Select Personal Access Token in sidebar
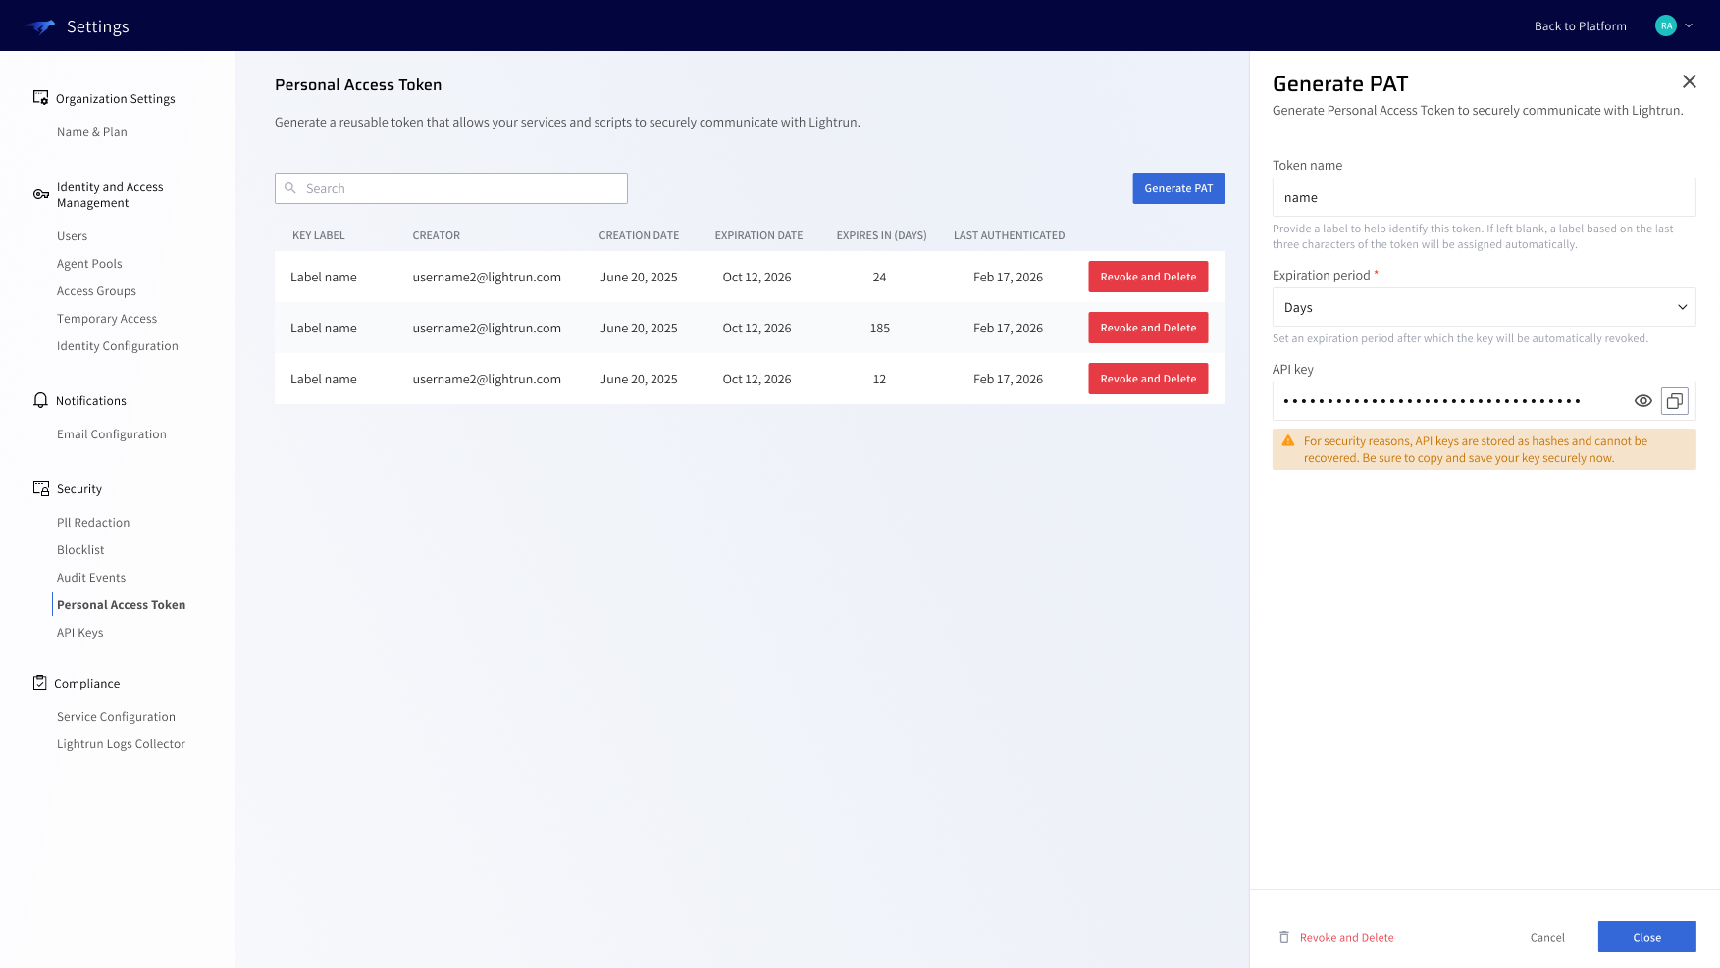Image resolution: width=1720 pixels, height=968 pixels. click(121, 605)
